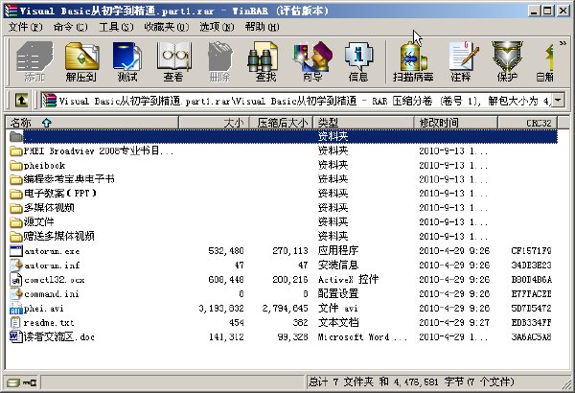
Task: Open the Favorites (收藏夹) menu
Action: tap(167, 27)
